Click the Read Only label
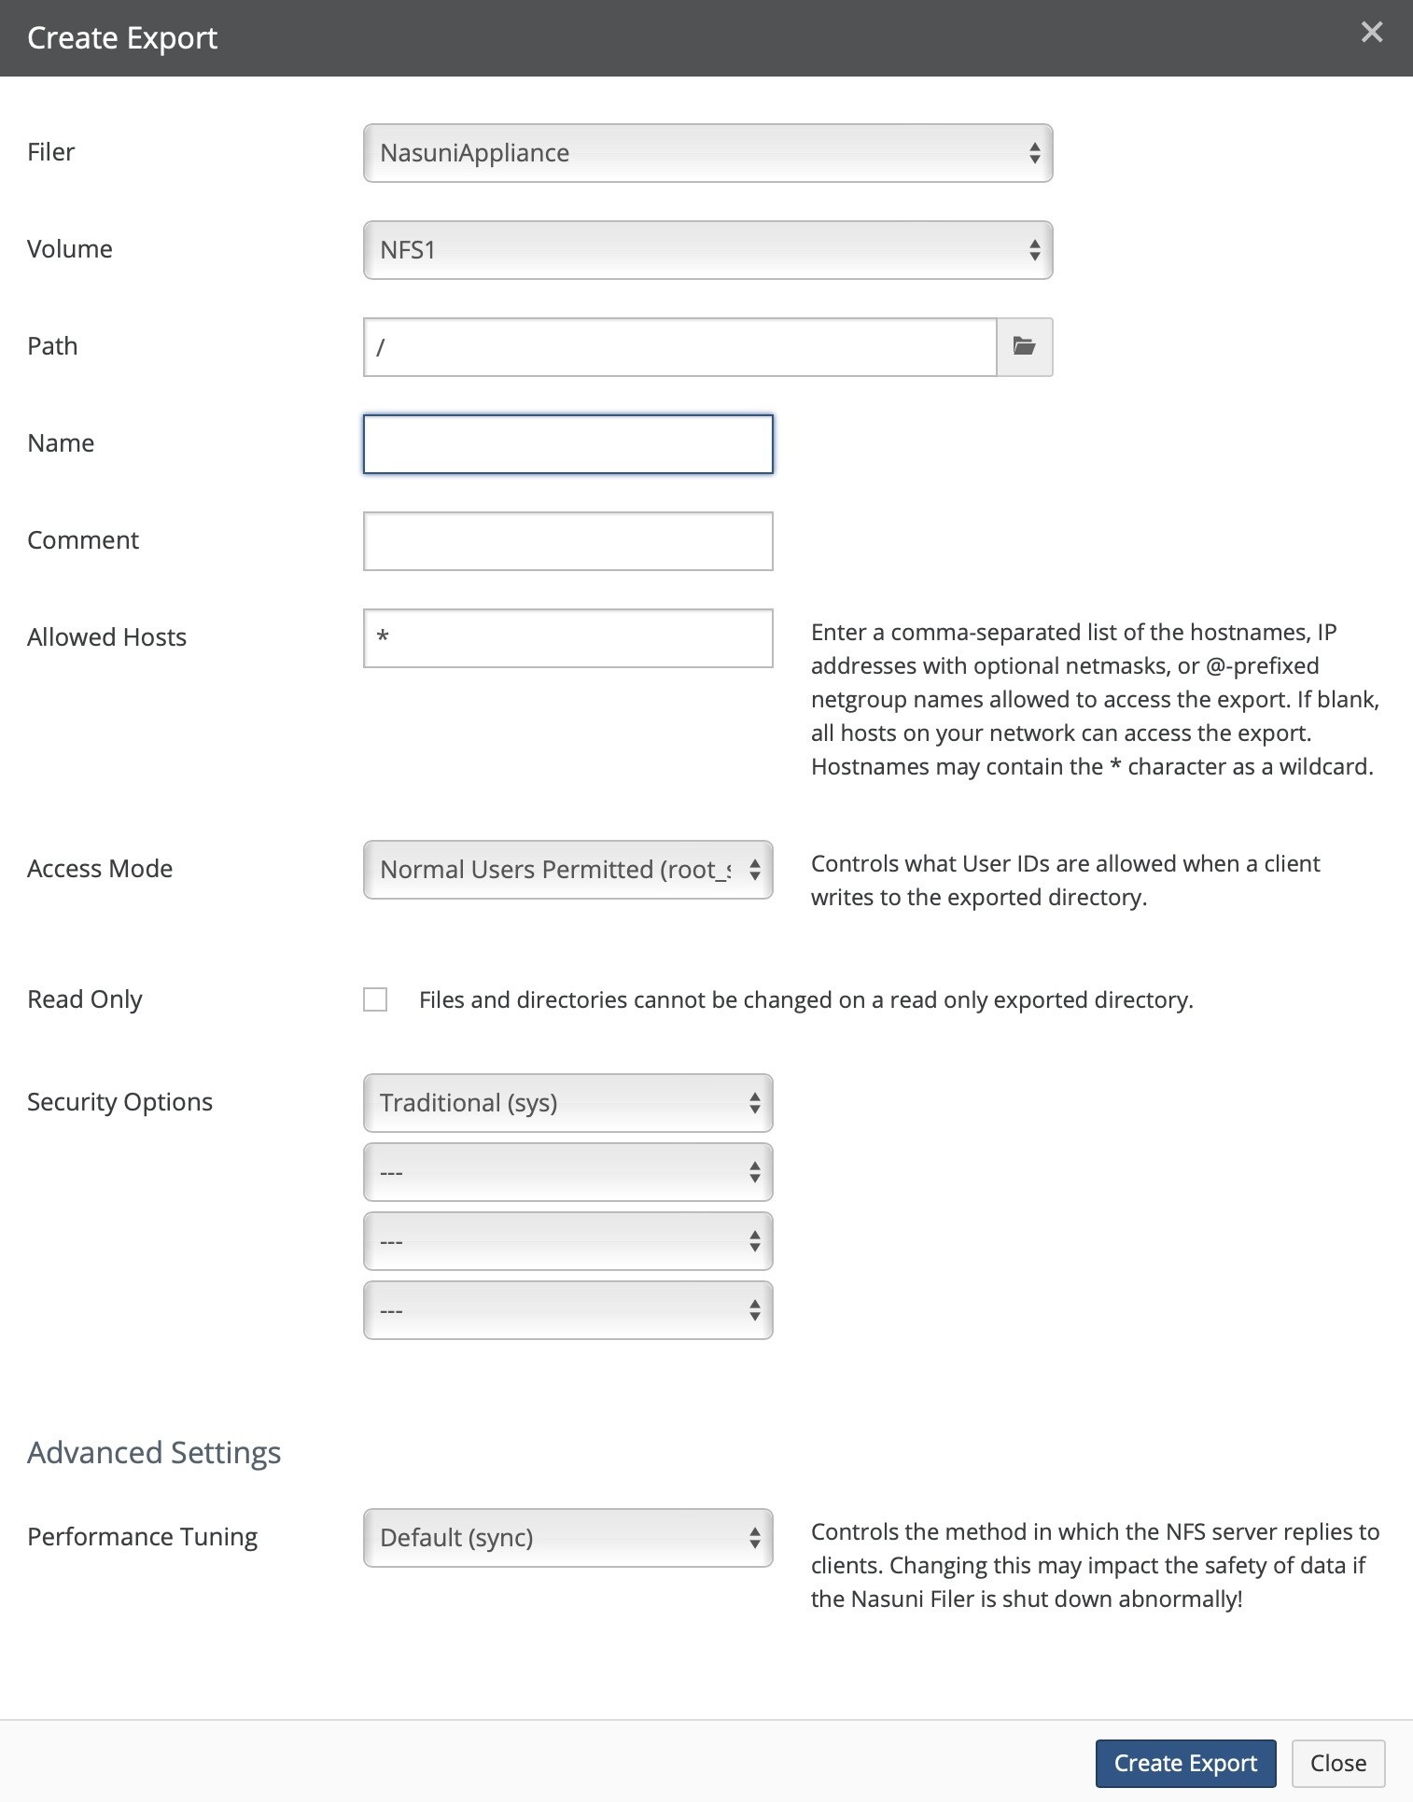This screenshot has width=1413, height=1802. point(85,999)
